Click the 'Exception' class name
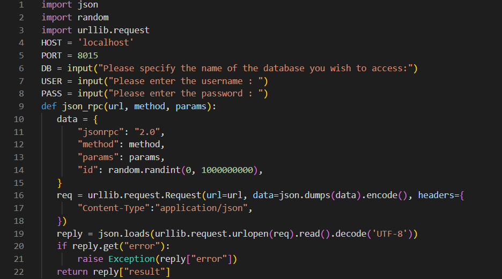This screenshot has width=502, height=279. tap(131, 259)
